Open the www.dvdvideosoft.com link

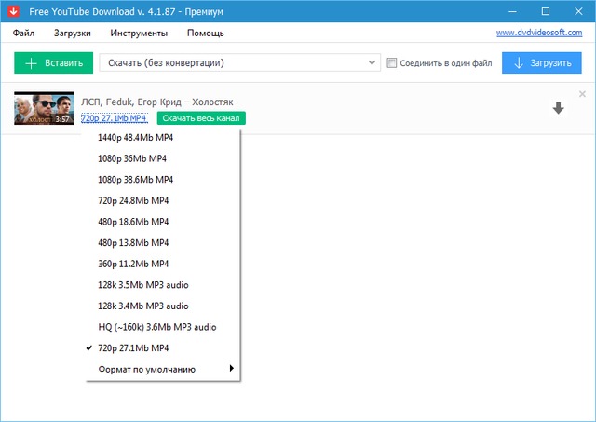(539, 33)
